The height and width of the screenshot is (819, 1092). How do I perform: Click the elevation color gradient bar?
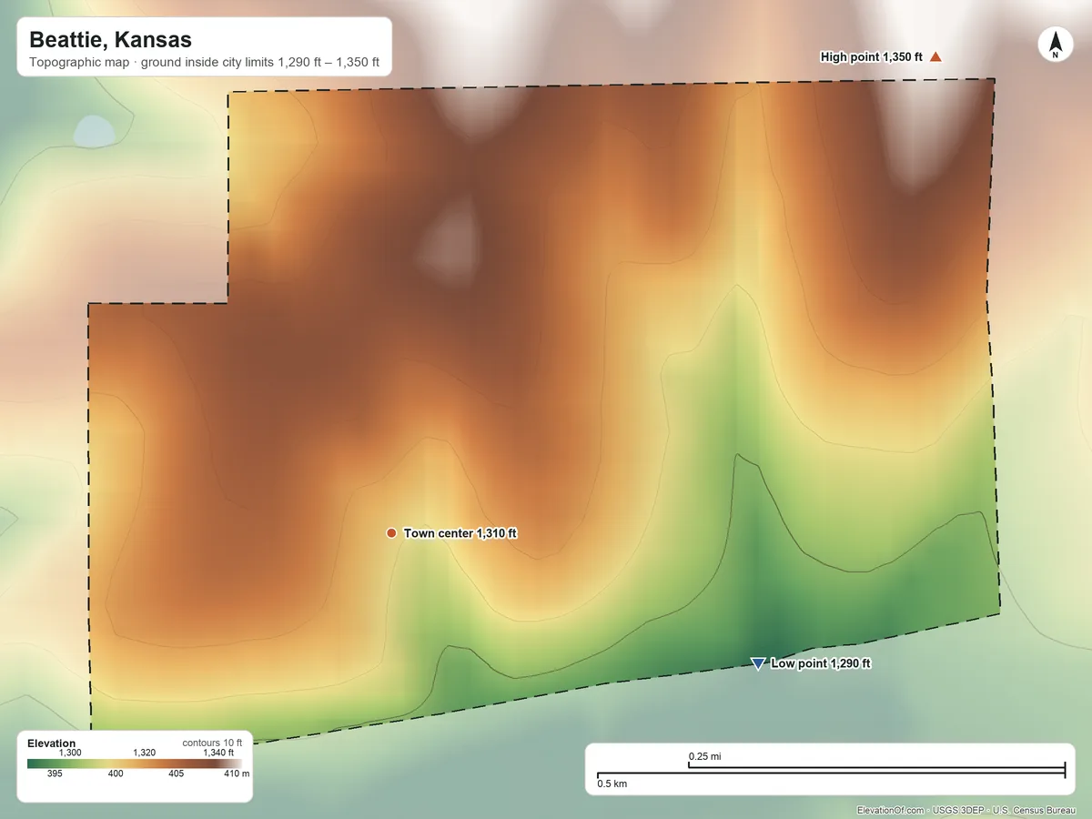(x=135, y=763)
